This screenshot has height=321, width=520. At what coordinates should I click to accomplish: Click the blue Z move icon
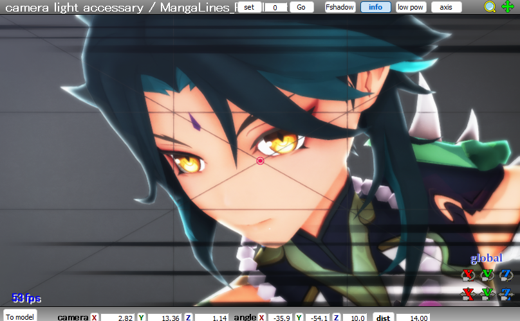tap(506, 293)
